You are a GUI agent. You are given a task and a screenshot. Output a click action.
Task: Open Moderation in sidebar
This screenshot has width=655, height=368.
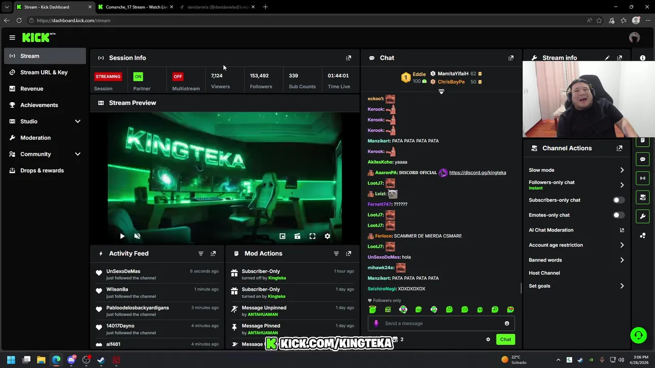point(45,138)
